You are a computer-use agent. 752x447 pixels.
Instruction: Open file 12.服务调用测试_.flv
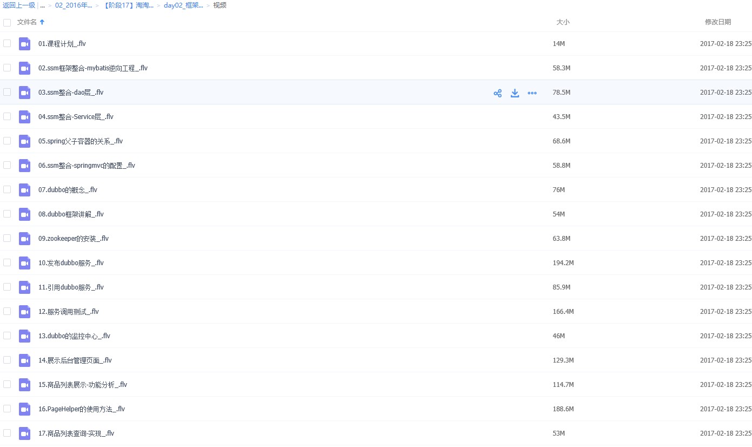69,312
